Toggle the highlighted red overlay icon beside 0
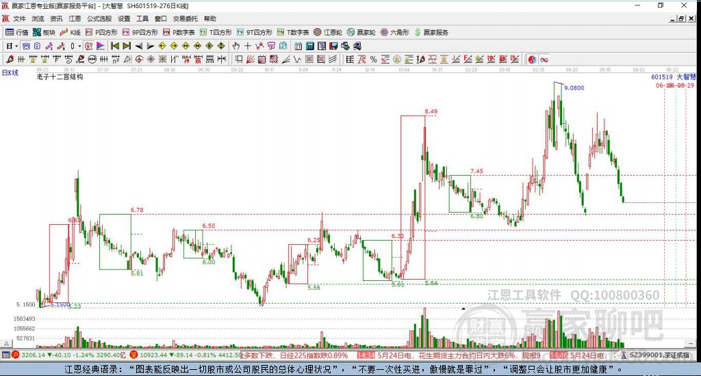This screenshot has height=376, width=701. (88, 46)
